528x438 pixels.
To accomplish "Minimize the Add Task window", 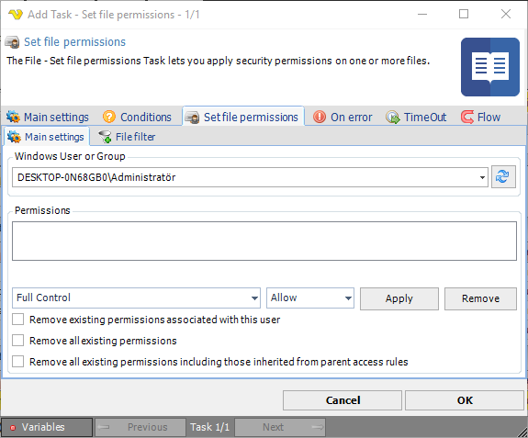I will (x=422, y=14).
